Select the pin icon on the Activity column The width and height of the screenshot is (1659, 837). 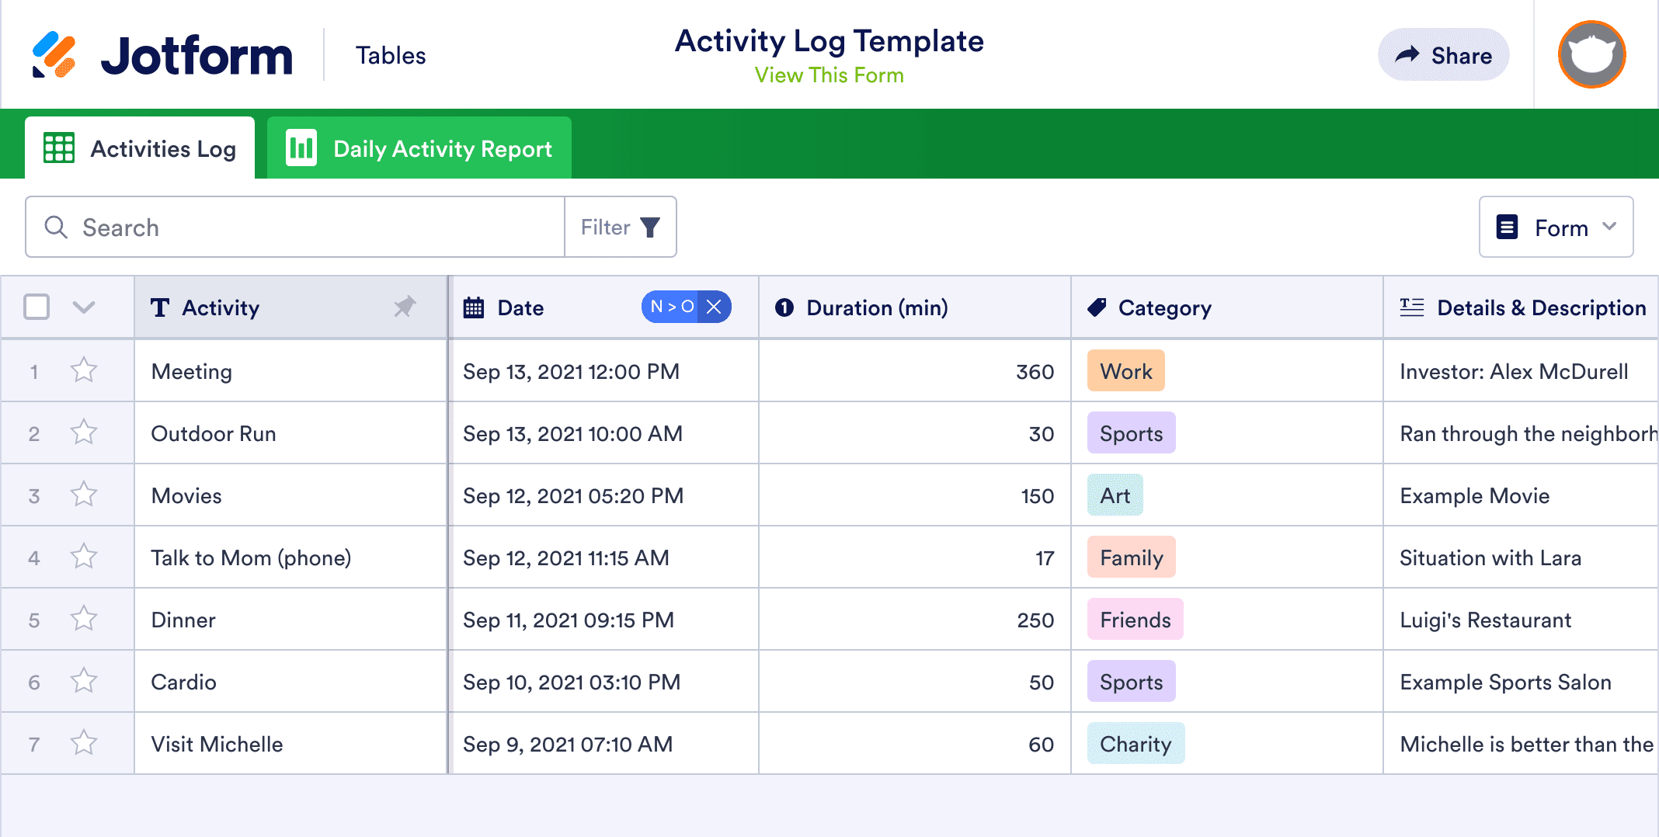tap(405, 307)
